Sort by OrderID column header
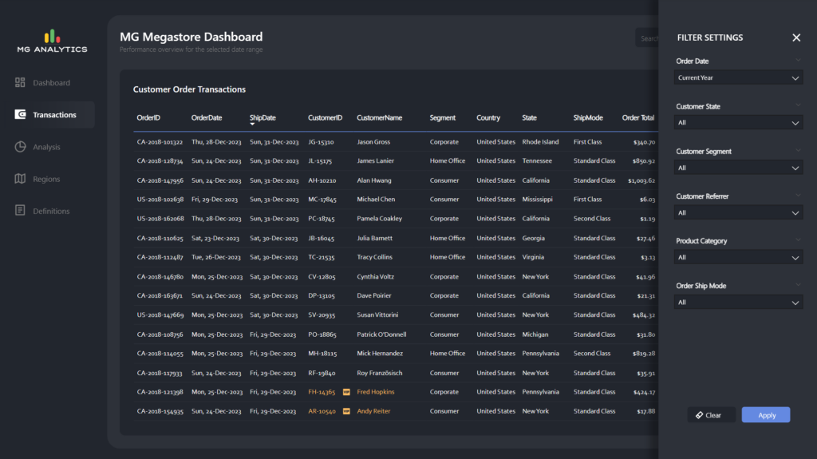This screenshot has height=459, width=817. (x=148, y=118)
